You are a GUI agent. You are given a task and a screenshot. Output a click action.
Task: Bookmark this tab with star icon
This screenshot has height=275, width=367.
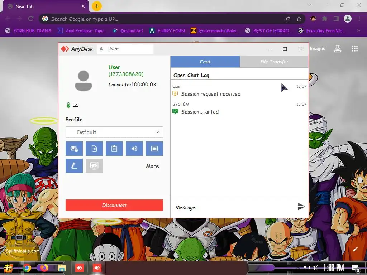(299, 19)
